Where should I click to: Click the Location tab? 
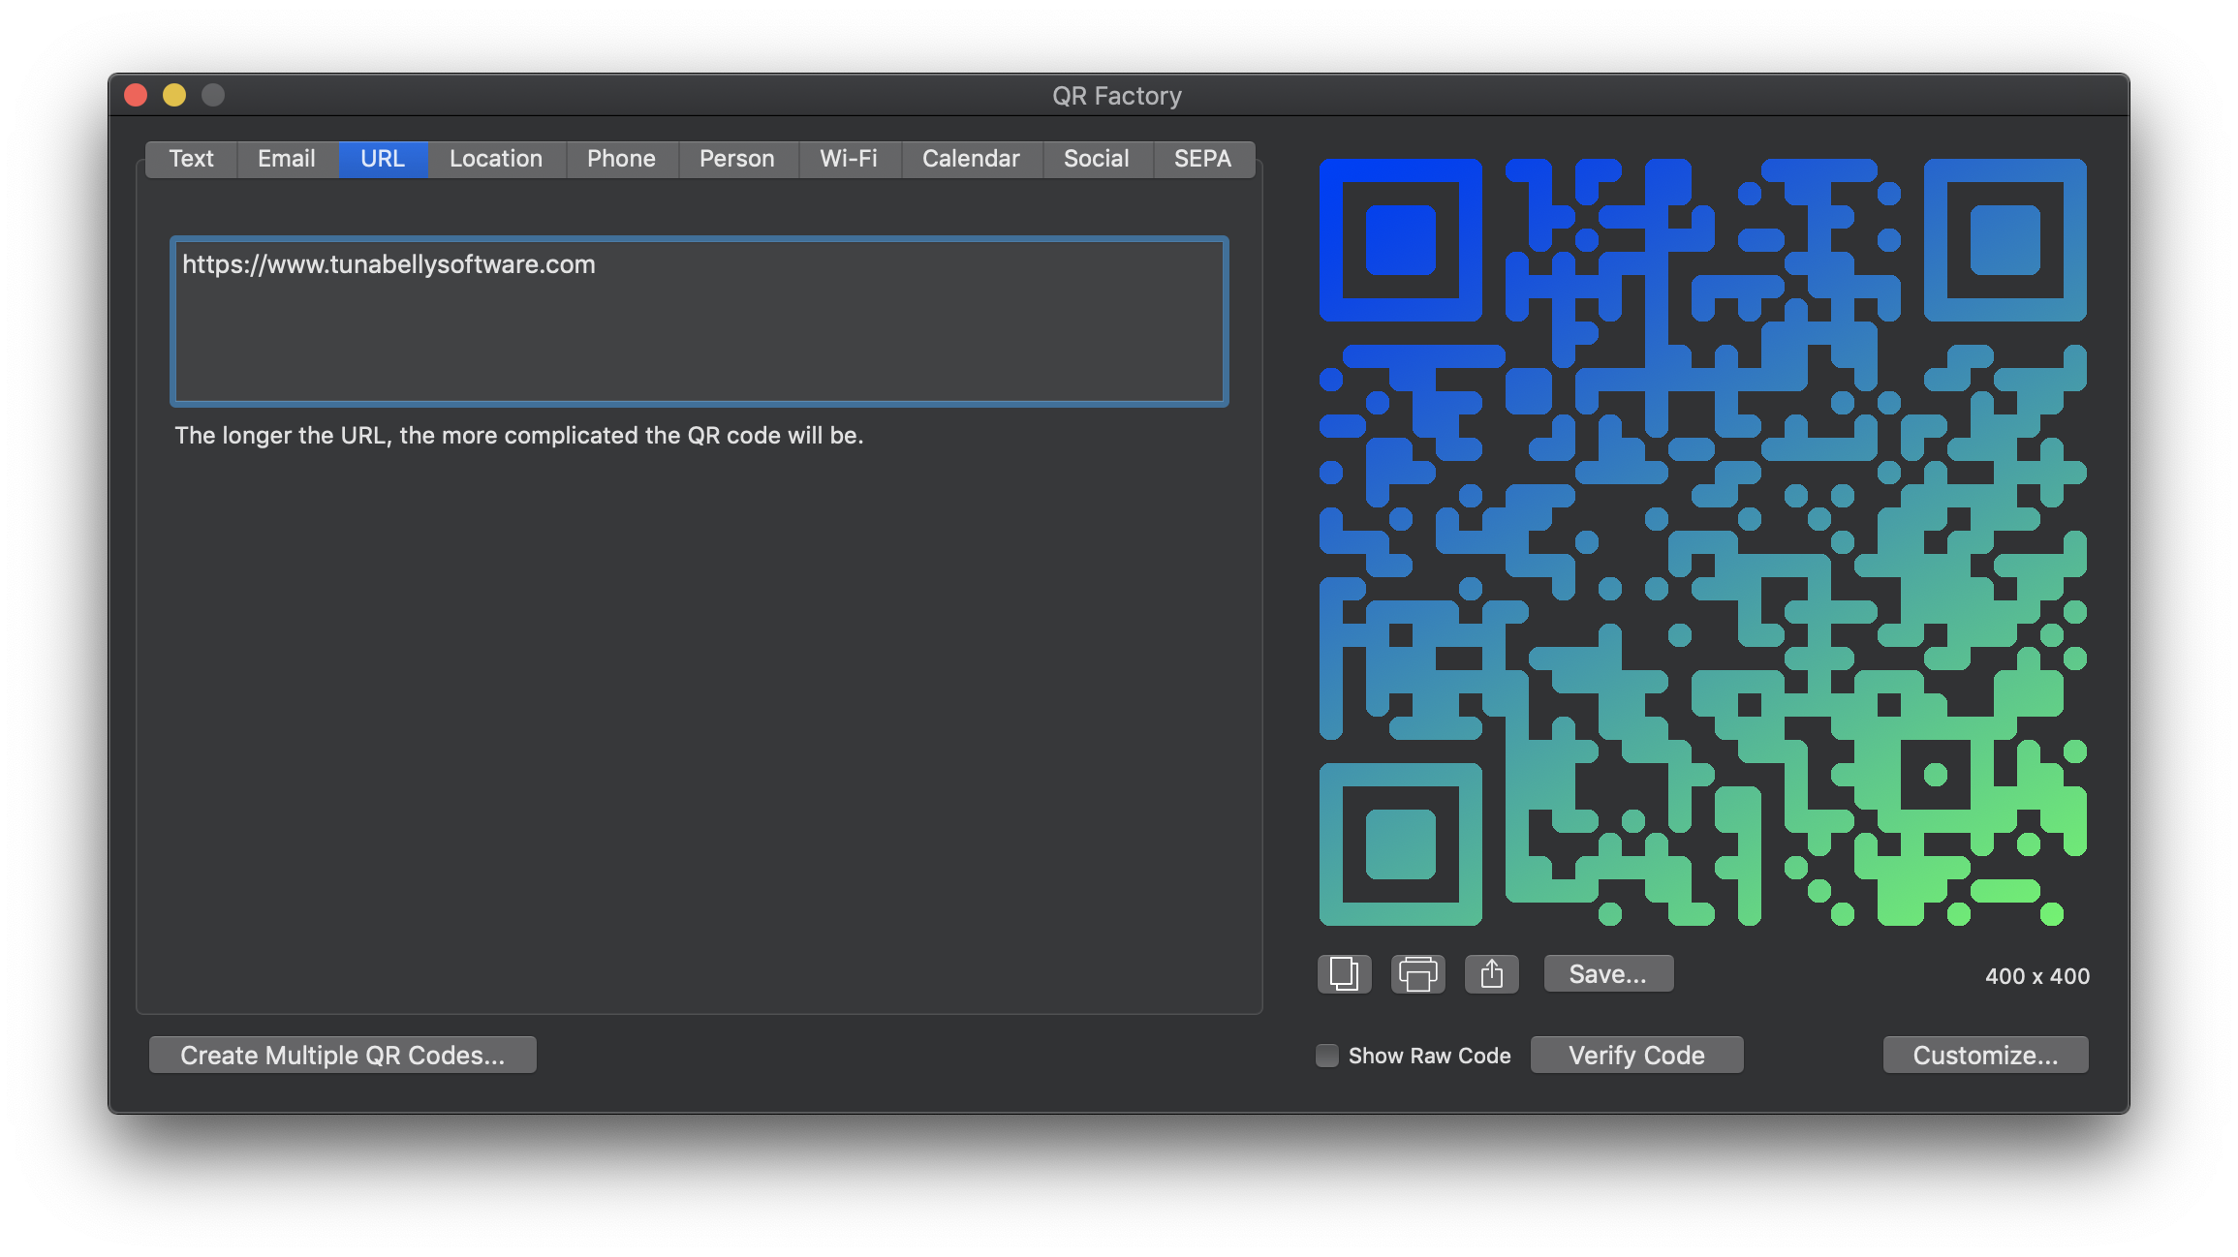[496, 158]
